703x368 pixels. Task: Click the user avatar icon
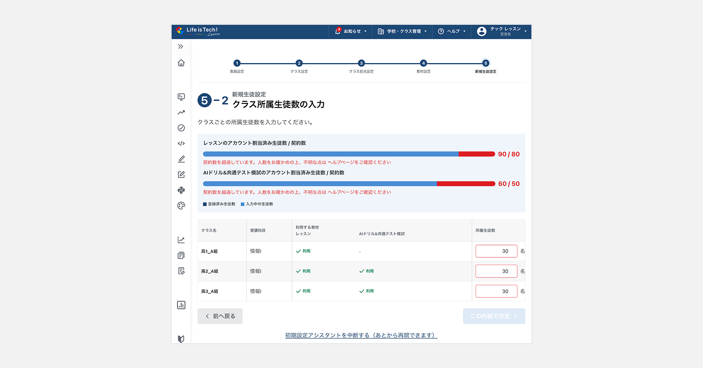[x=482, y=32]
